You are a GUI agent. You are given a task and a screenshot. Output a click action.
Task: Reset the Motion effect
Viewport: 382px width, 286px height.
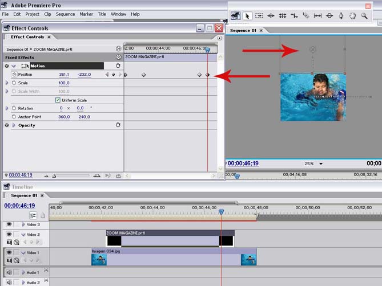pos(118,66)
